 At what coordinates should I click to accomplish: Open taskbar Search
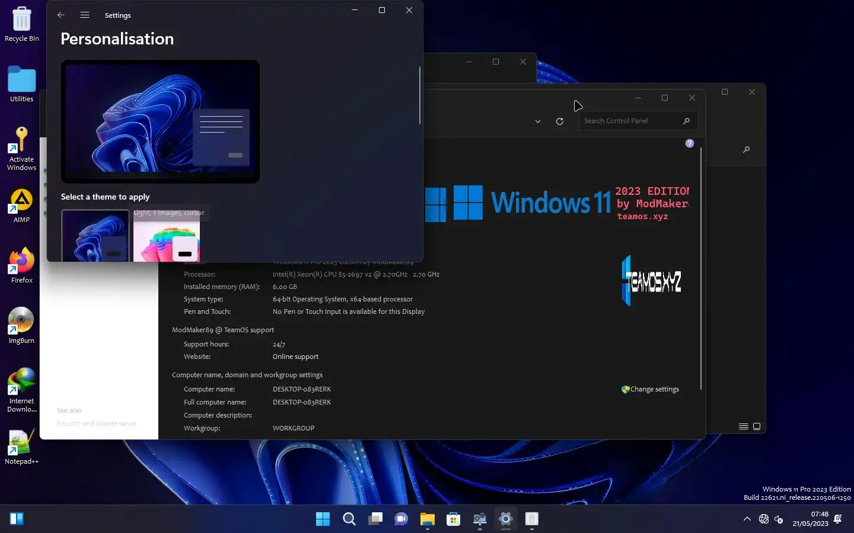click(x=349, y=519)
